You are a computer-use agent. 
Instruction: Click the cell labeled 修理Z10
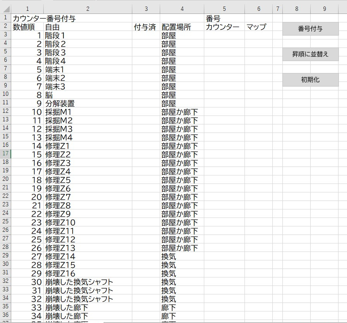(88, 222)
